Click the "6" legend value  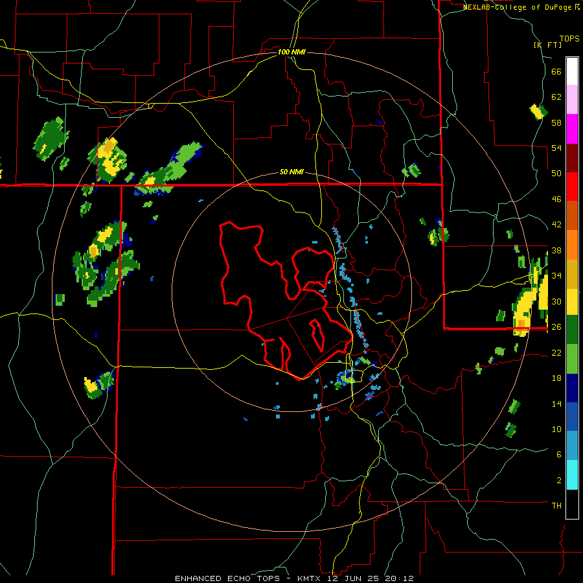[x=558, y=455]
